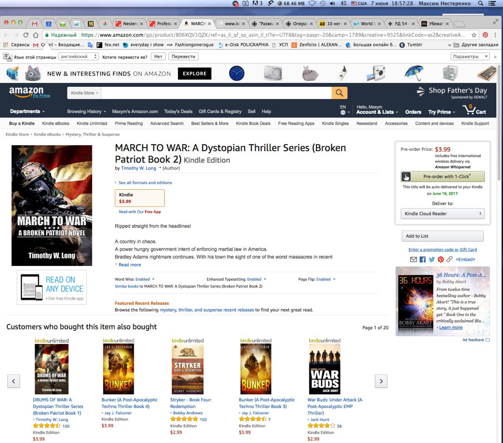Expand Enhanced Typesetting Enabled dropdown
This screenshot has height=443, width=503.
tap(257, 279)
